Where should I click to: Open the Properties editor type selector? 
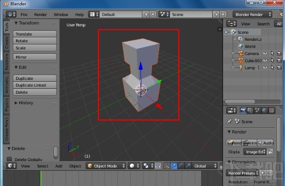click(x=231, y=111)
